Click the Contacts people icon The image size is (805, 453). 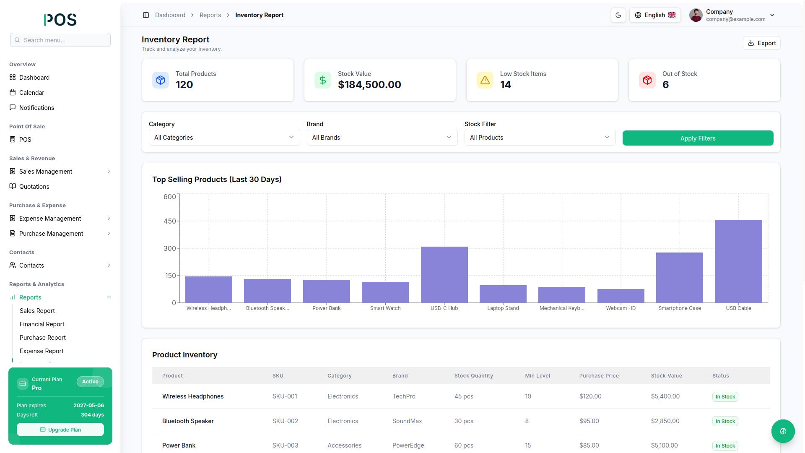13,265
